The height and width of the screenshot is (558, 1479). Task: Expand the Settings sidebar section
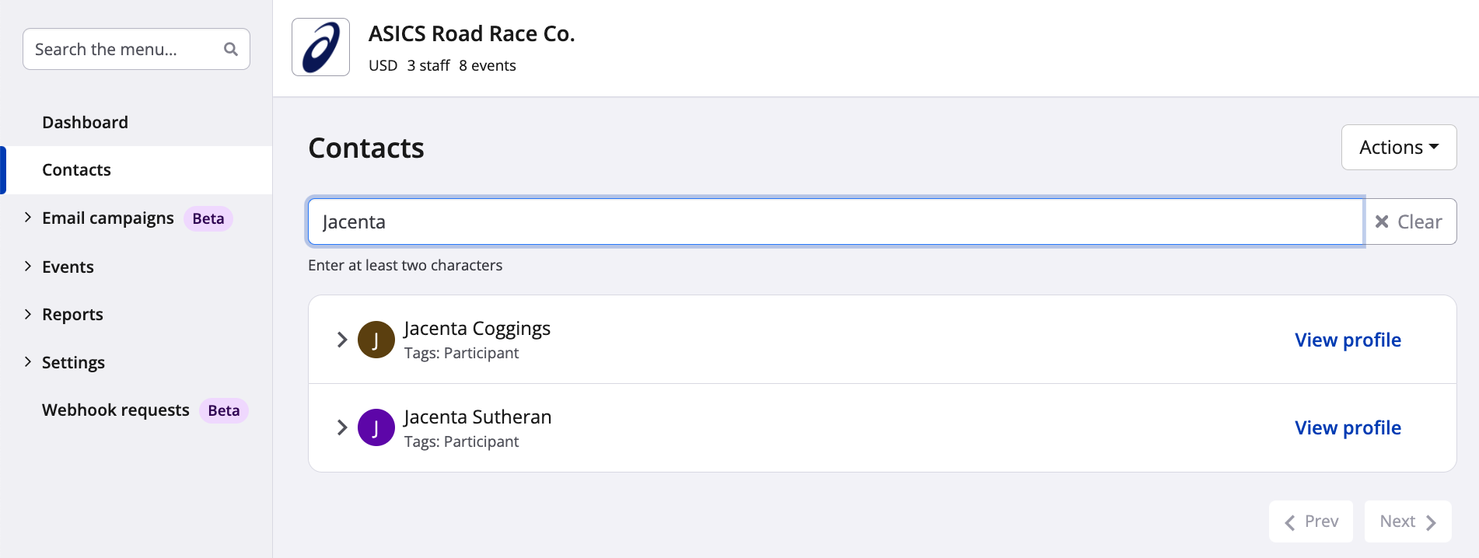[28, 362]
